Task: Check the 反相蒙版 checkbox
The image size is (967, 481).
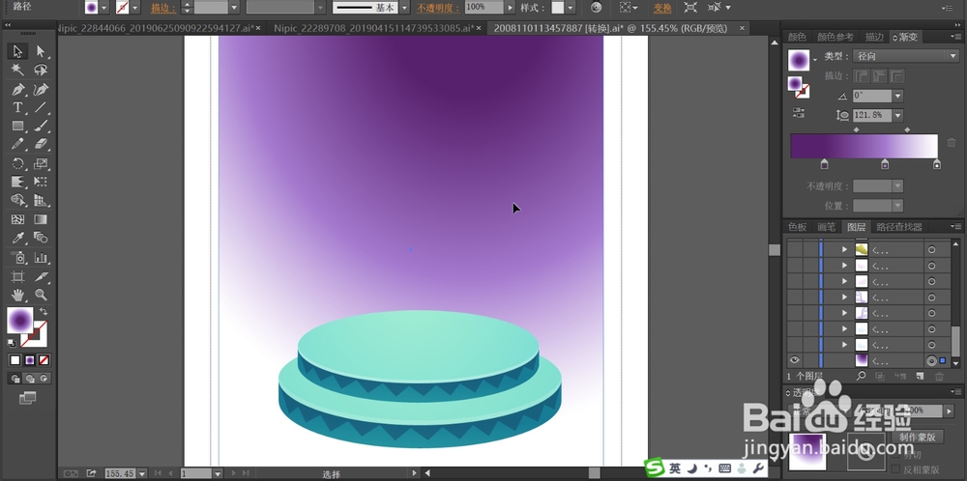Action: (896, 468)
